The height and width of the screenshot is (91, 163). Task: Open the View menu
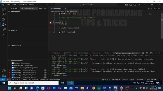(x=31, y=5)
